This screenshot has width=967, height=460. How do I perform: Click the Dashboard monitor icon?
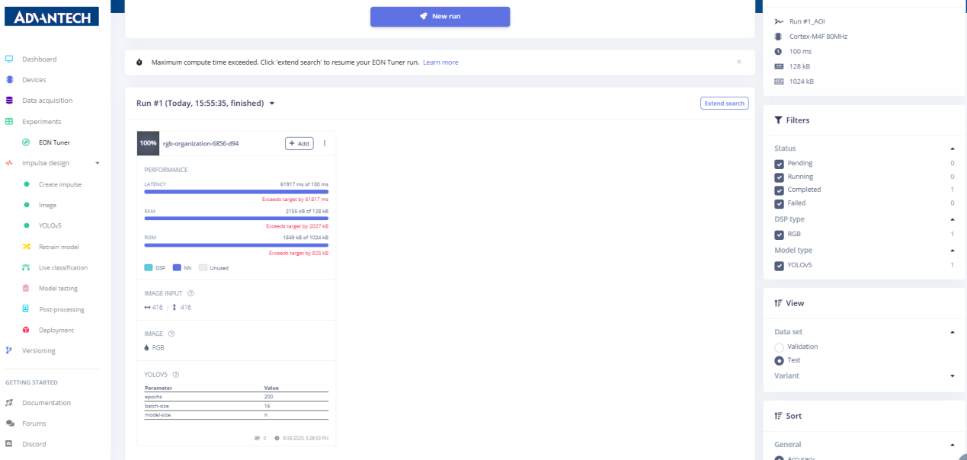[10, 59]
